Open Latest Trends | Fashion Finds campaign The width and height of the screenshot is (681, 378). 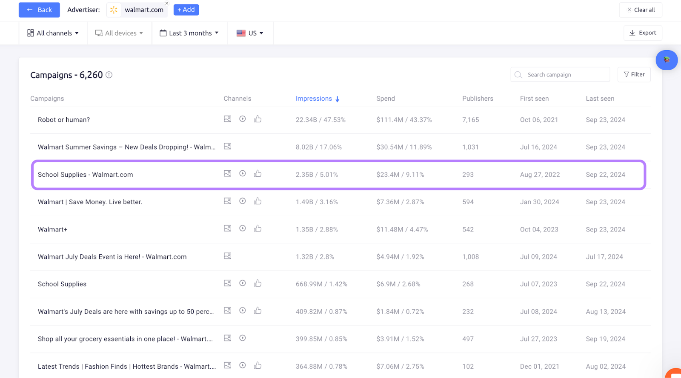[x=127, y=366]
